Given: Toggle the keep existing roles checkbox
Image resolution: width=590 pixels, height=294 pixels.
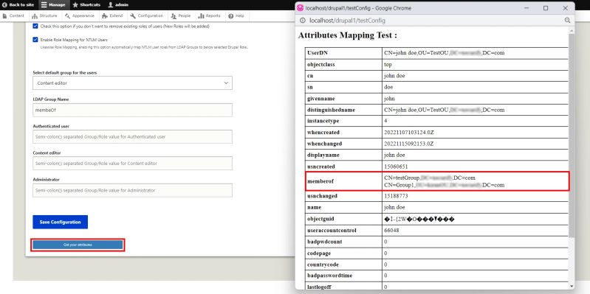Looking at the screenshot, I should (35, 27).
